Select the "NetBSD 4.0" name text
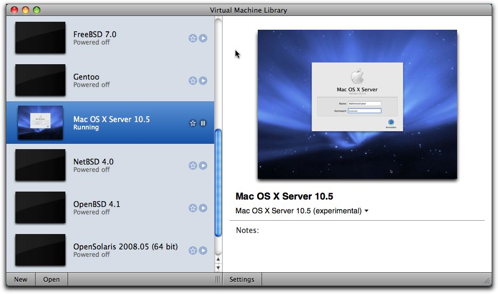Image resolution: width=498 pixels, height=294 pixels. (94, 162)
